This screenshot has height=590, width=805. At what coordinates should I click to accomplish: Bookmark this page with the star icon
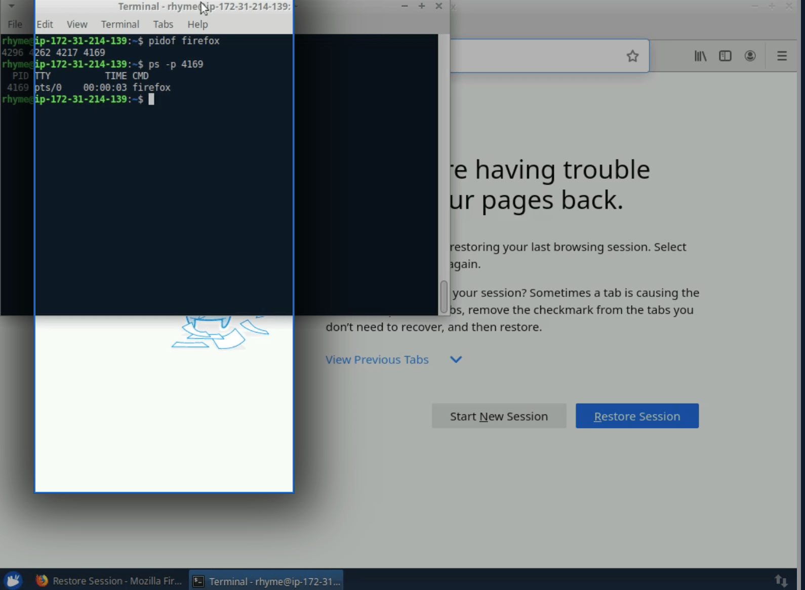click(x=632, y=56)
